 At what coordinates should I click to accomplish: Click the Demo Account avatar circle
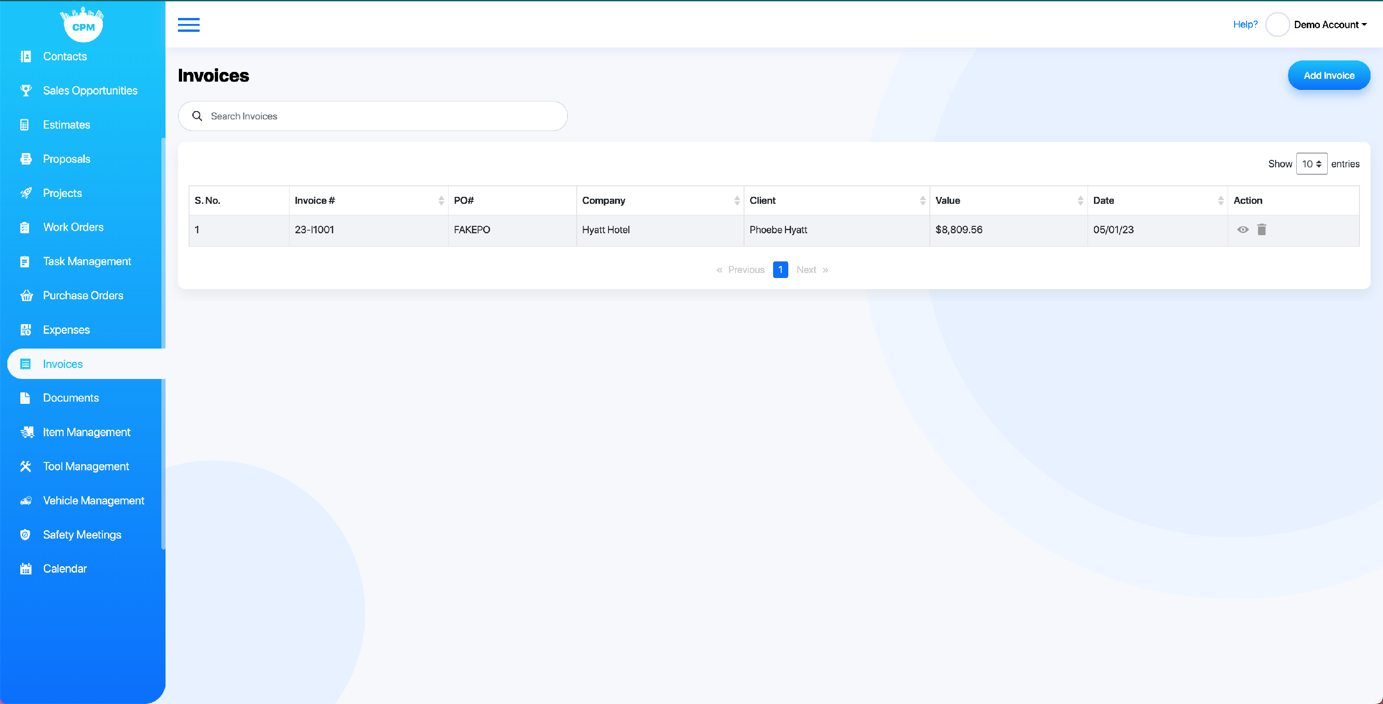pyautogui.click(x=1277, y=25)
